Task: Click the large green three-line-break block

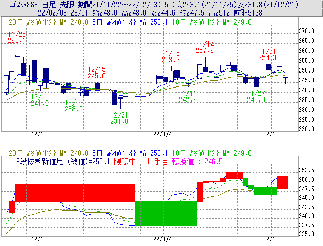Action: point(166,214)
